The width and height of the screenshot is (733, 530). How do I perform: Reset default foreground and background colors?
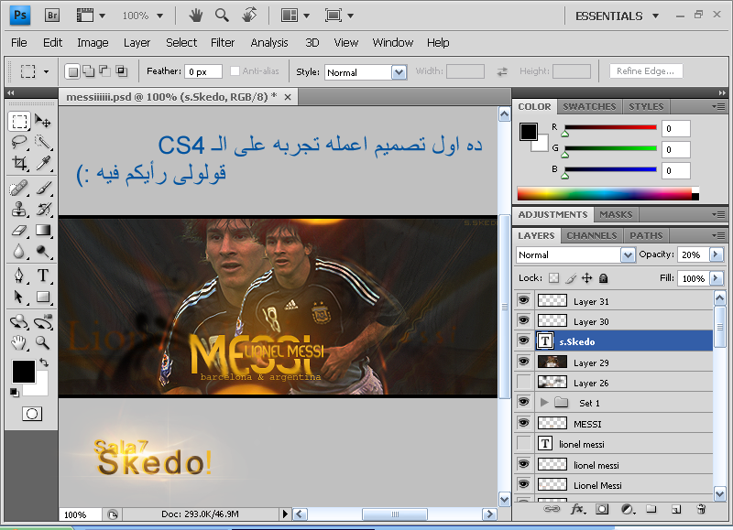coord(14,393)
